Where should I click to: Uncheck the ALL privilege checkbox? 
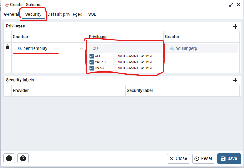tap(92, 56)
